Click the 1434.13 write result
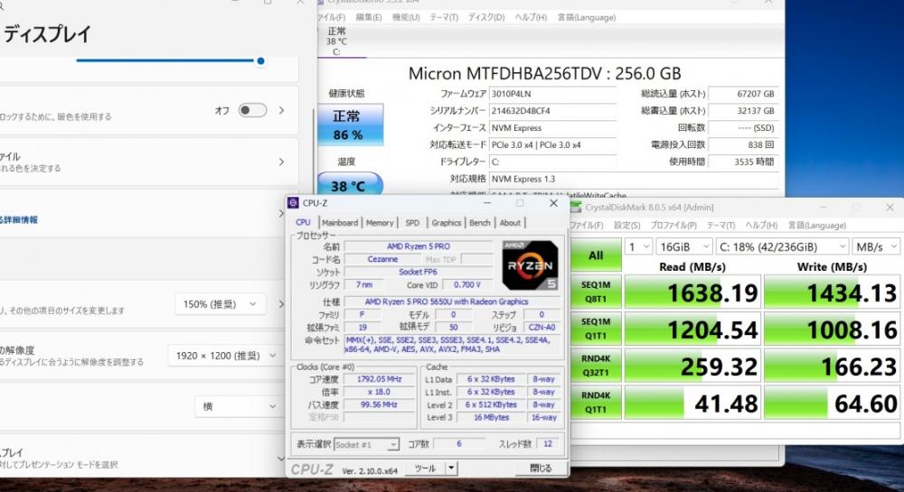Viewport: 904px width, 492px height. pyautogui.click(x=832, y=292)
